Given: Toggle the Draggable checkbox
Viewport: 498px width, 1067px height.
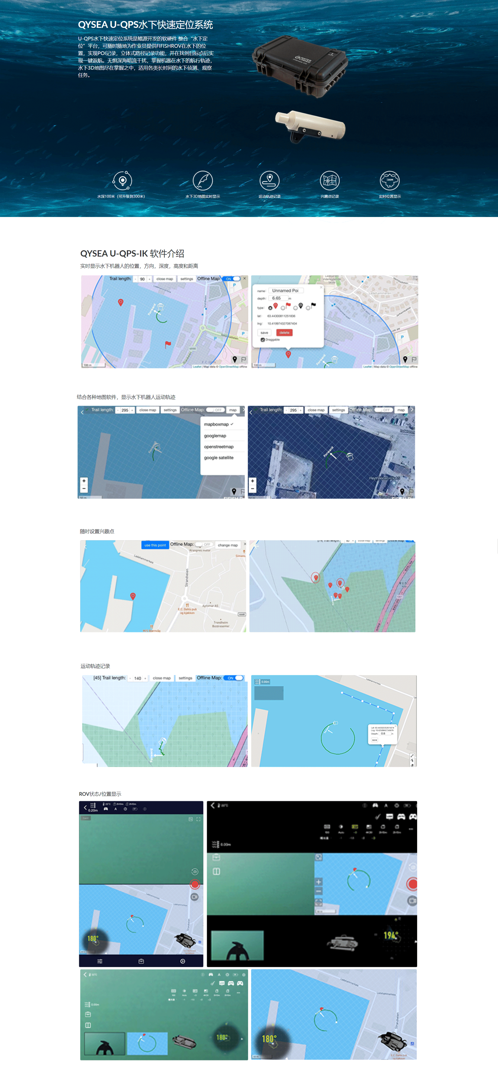Looking at the screenshot, I should 262,340.
